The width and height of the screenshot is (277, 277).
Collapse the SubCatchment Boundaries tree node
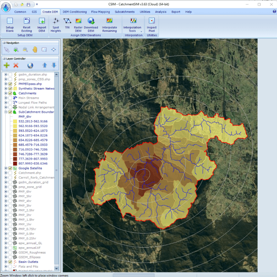[x=6, y=112]
